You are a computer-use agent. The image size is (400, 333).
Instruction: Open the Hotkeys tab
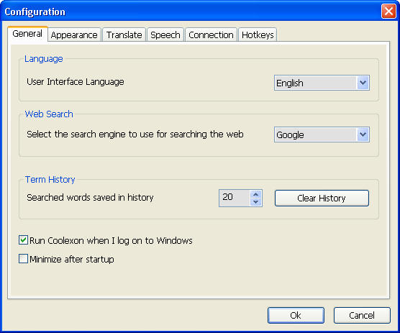(x=258, y=35)
